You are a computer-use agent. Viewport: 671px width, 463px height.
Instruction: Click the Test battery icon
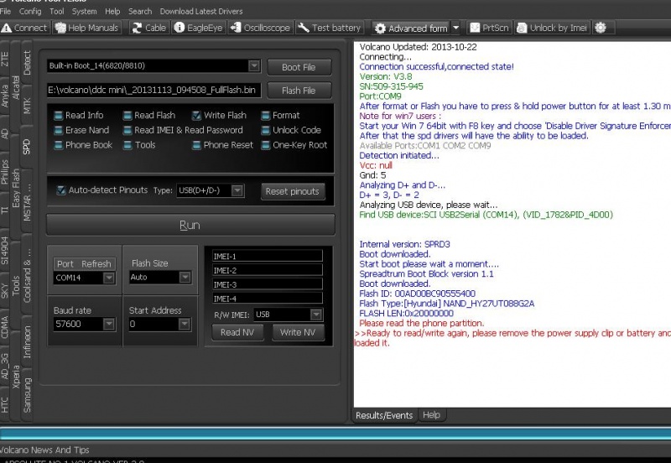click(x=330, y=28)
